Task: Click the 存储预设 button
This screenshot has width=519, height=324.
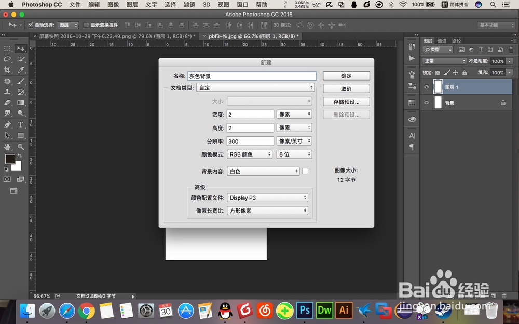Action: click(x=346, y=102)
